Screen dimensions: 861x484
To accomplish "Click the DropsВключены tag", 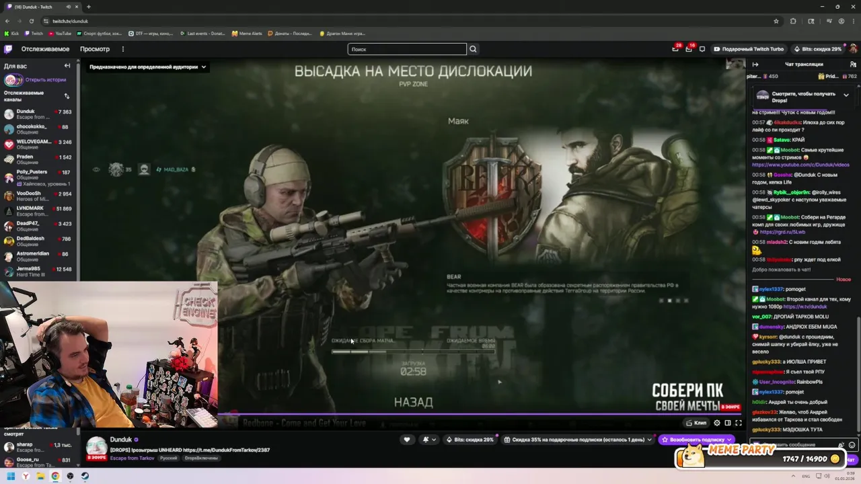I will click(201, 458).
